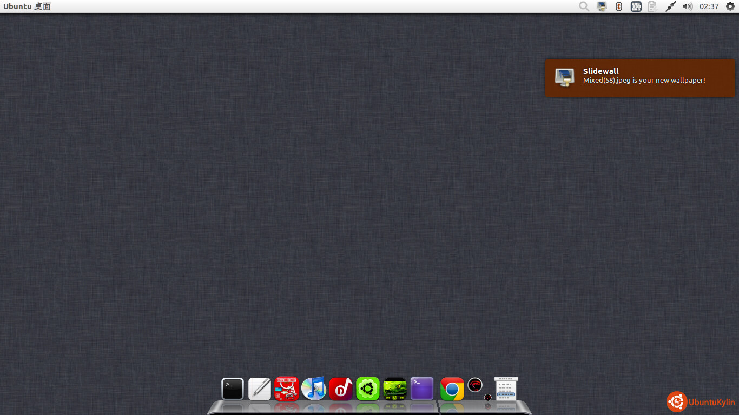Open the red music note app
Screen dimensions: 739x415
point(341,389)
